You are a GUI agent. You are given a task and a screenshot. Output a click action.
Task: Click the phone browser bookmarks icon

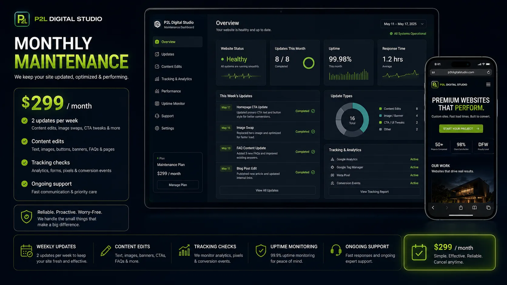[x=475, y=208]
